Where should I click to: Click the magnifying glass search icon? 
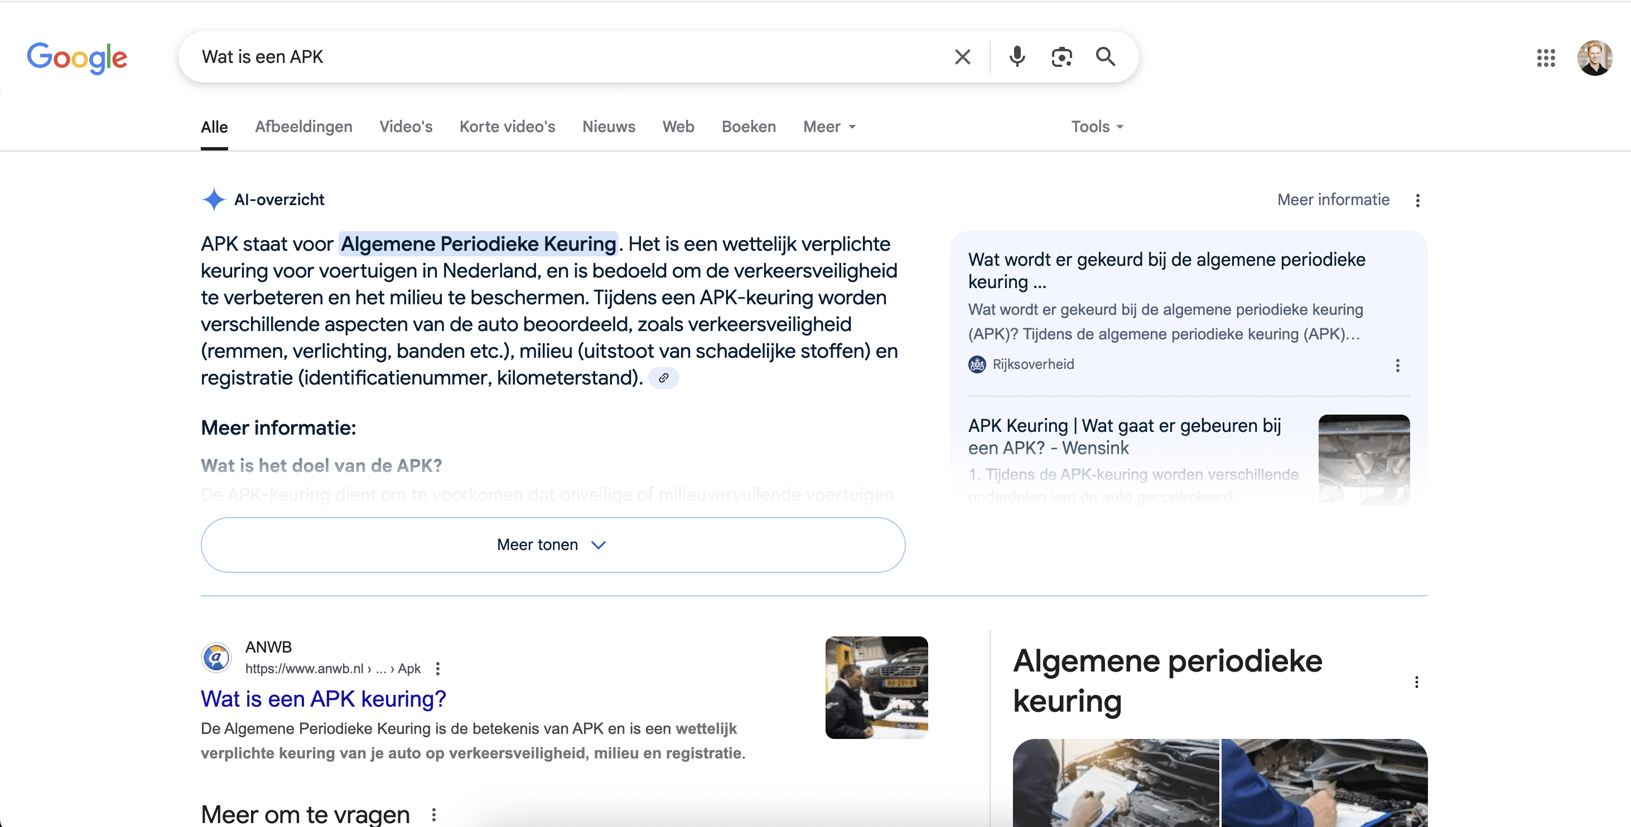(1106, 57)
